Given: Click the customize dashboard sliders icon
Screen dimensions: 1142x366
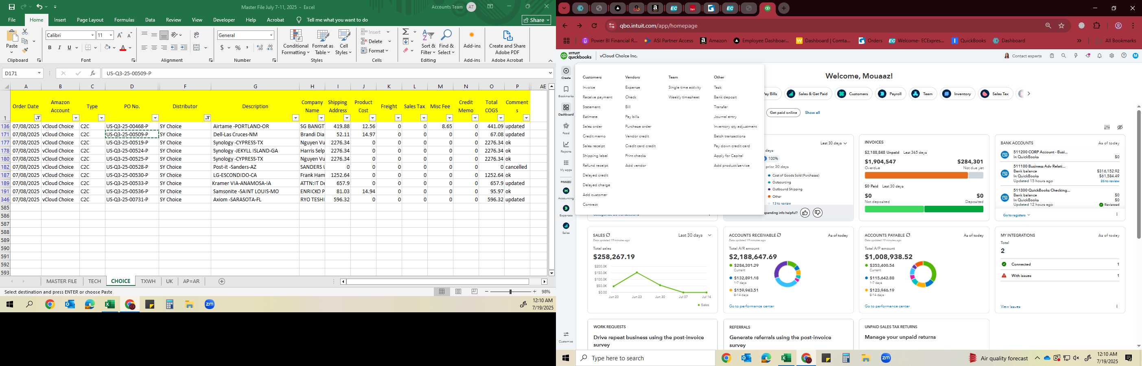Looking at the screenshot, I should pos(1107,127).
